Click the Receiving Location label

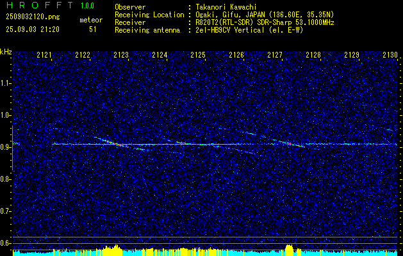tap(149, 15)
